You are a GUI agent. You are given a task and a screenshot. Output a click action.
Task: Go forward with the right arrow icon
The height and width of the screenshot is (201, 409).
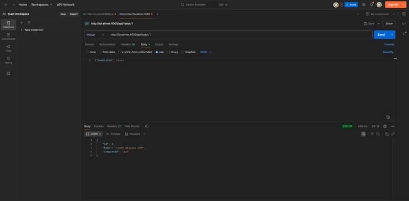14,5
